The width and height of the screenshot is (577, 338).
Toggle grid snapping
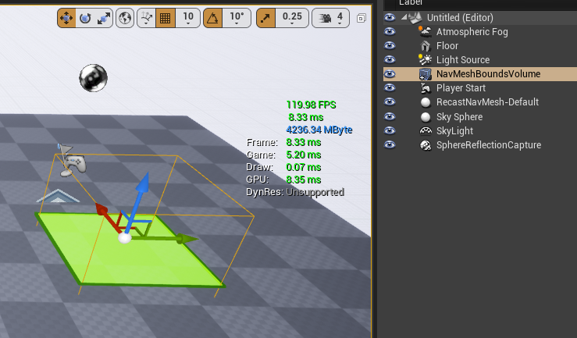[166, 18]
